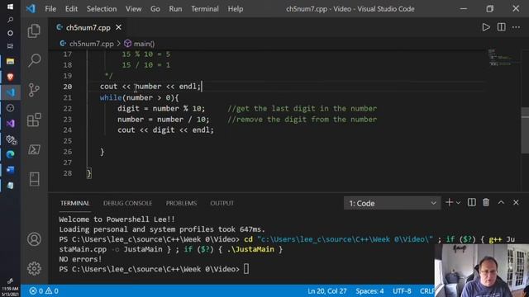529x297 pixels.
Task: Open Microsoft Edge from taskbar
Action: click(x=10, y=154)
